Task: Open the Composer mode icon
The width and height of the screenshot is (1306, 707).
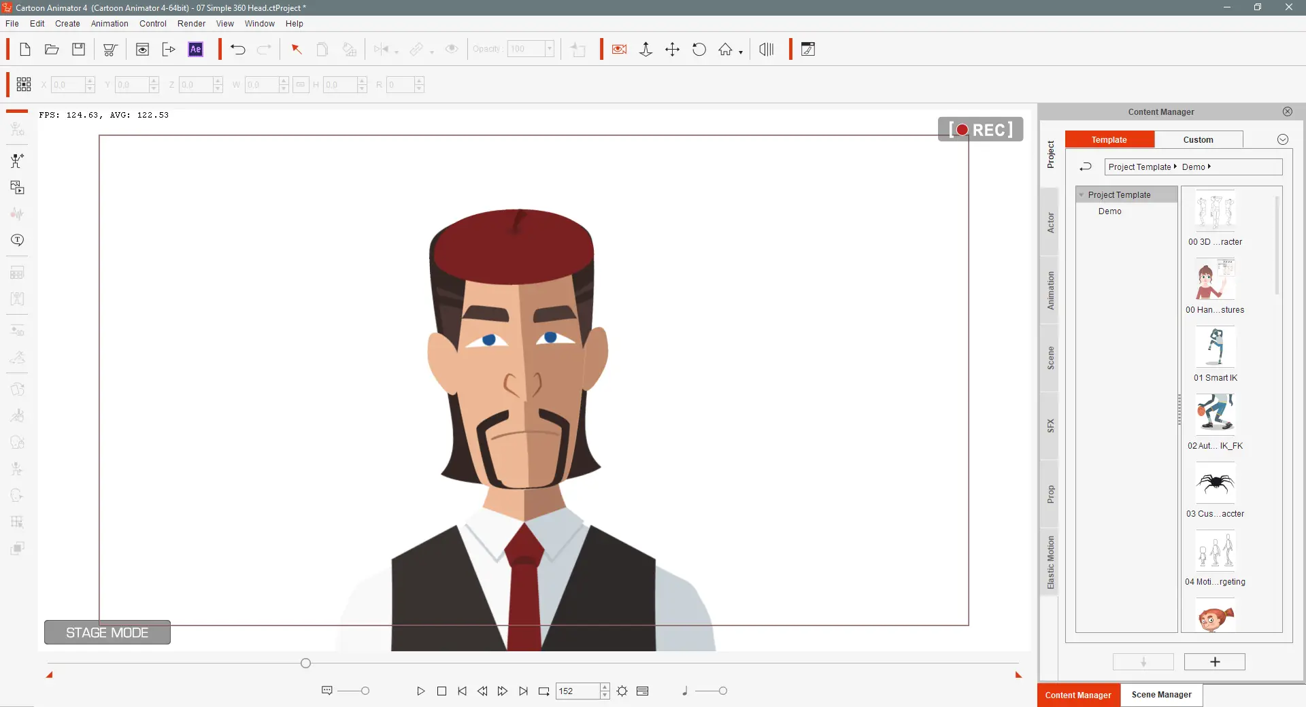Action: 807,50
